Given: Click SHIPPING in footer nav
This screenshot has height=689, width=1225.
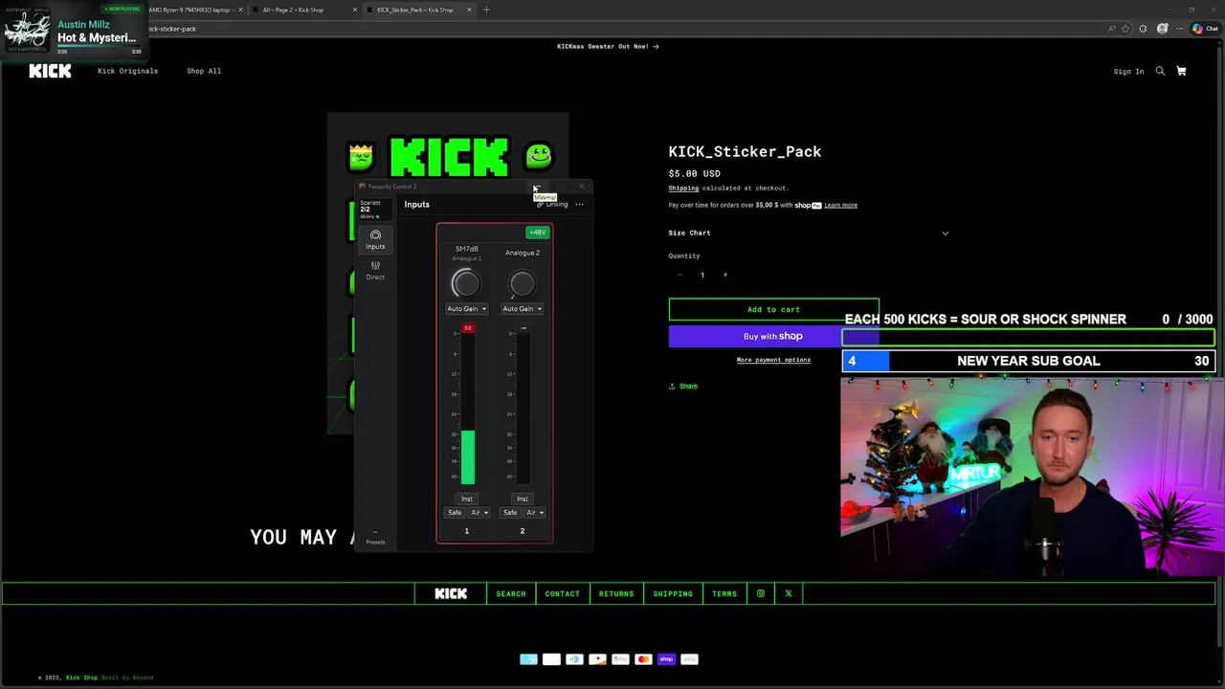Looking at the screenshot, I should [673, 593].
